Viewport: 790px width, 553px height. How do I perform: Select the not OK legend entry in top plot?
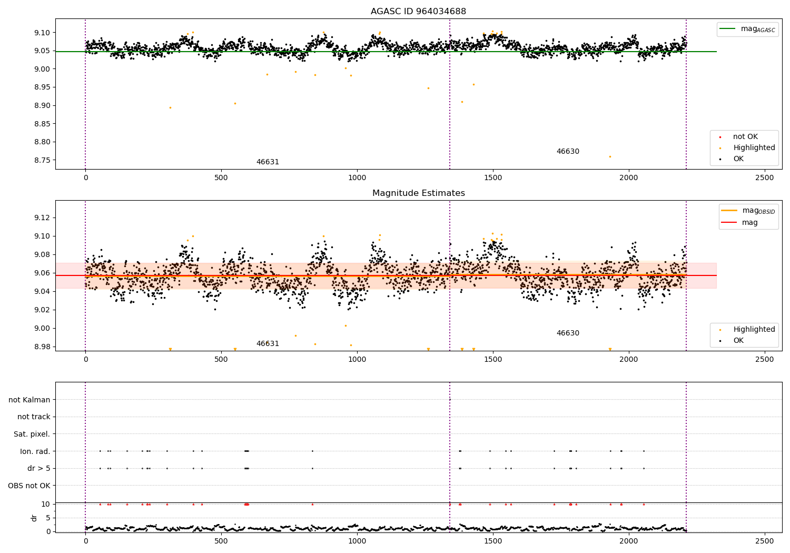click(x=738, y=137)
